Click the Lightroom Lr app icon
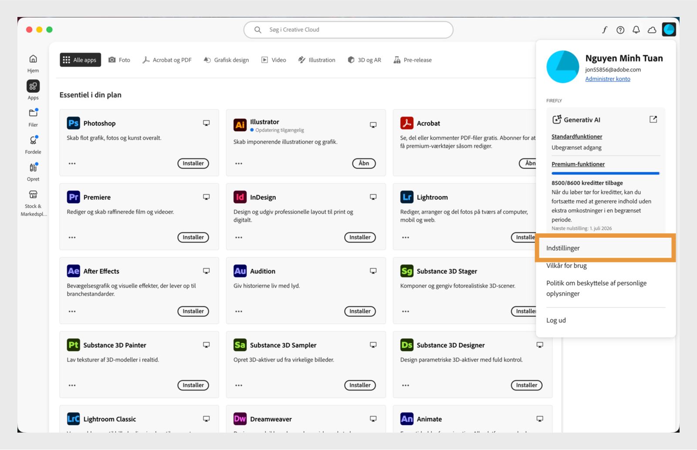This screenshot has height=450, width=697. click(407, 197)
